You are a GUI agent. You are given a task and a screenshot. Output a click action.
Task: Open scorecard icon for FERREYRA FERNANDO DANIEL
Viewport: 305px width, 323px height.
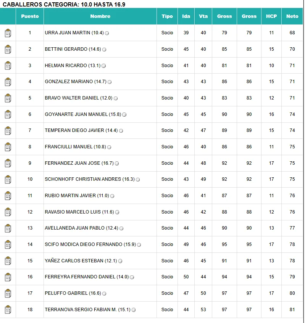(8, 277)
